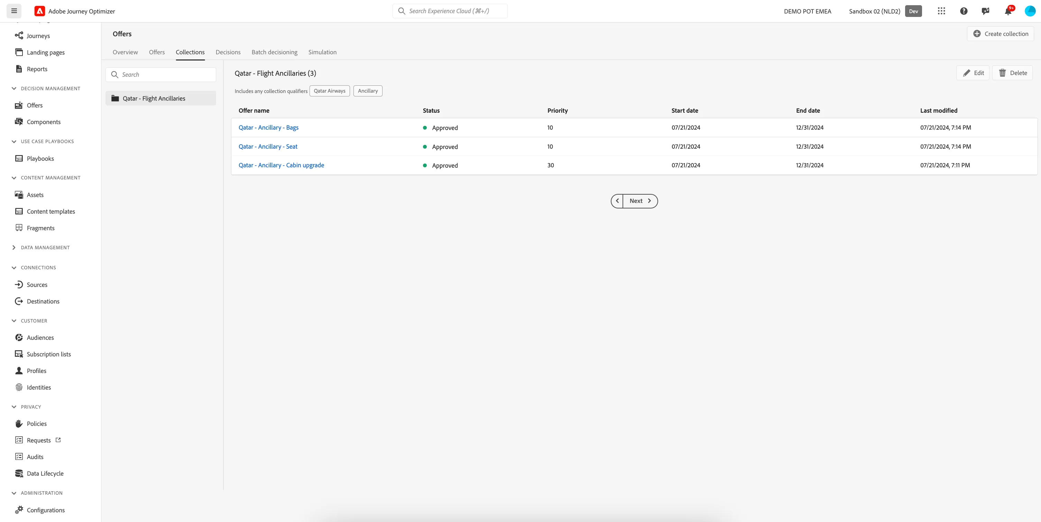Open the help question mark icon
This screenshot has height=522, width=1041.
(964, 11)
